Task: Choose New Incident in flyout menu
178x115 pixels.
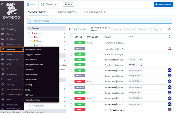Action: 31,75
